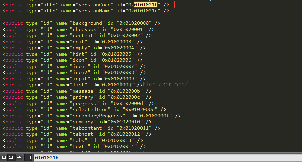Click the id value 0x0102000f

pos(155,116)
